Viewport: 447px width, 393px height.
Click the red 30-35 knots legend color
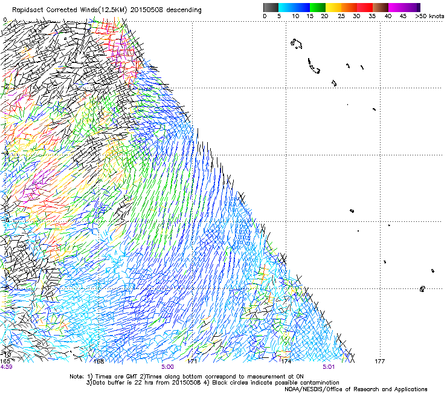click(365, 7)
